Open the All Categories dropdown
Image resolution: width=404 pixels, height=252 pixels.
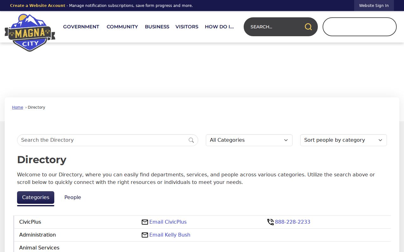pyautogui.click(x=249, y=140)
